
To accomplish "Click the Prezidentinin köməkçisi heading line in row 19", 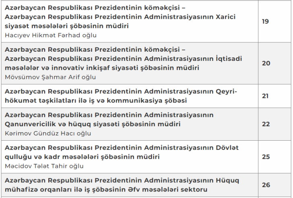I will click(95, 8).
